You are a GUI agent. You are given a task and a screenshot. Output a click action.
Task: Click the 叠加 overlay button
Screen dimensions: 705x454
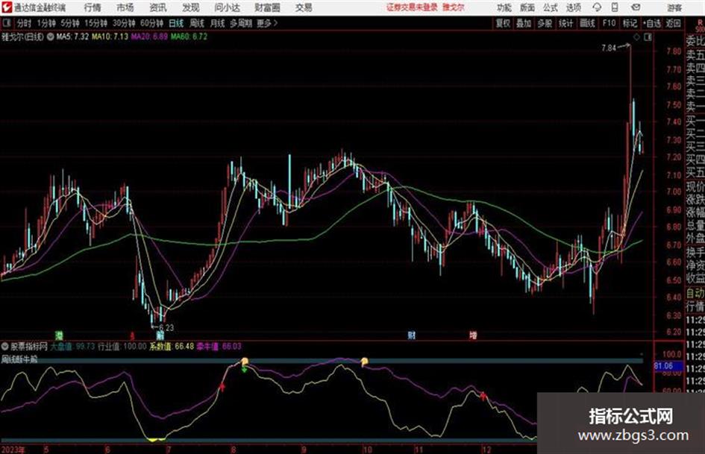coord(524,23)
